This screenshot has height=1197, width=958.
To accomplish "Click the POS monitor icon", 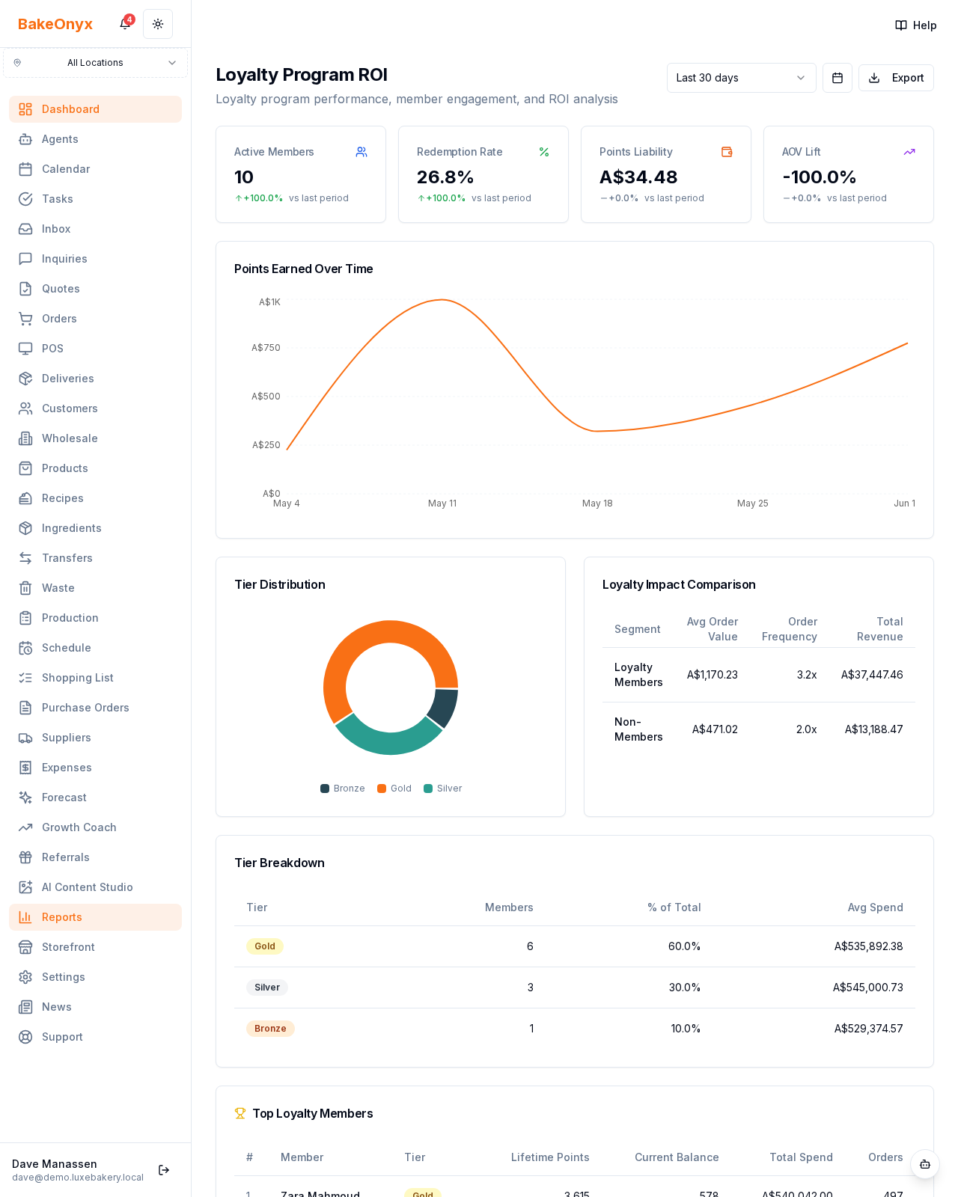I will pyautogui.click(x=25, y=349).
